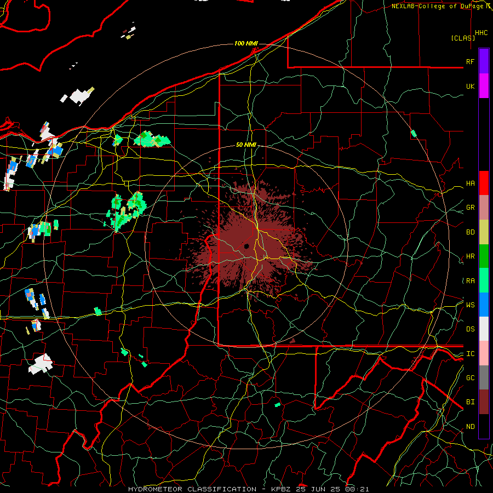Click the RA legend label
The height and width of the screenshot is (493, 493).
point(470,281)
